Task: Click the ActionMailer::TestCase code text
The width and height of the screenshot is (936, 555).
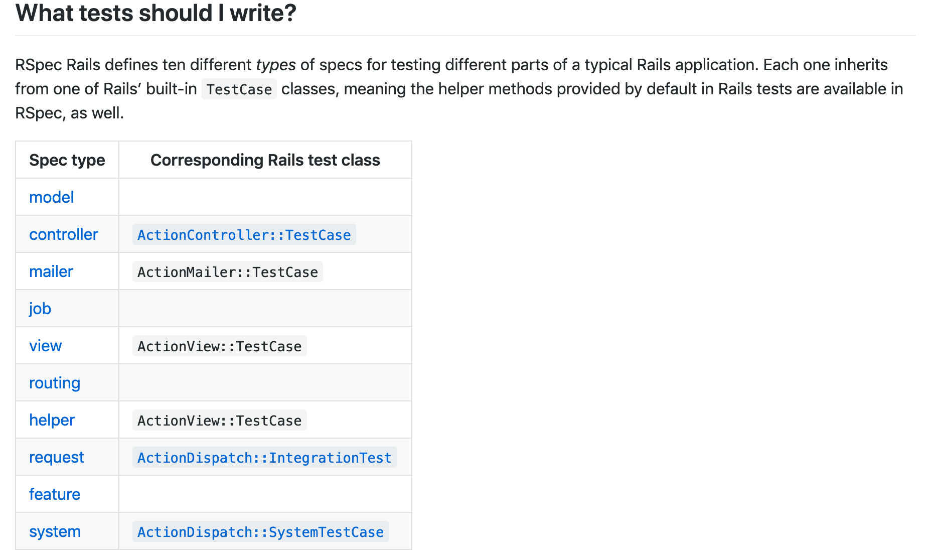Action: pos(227,272)
